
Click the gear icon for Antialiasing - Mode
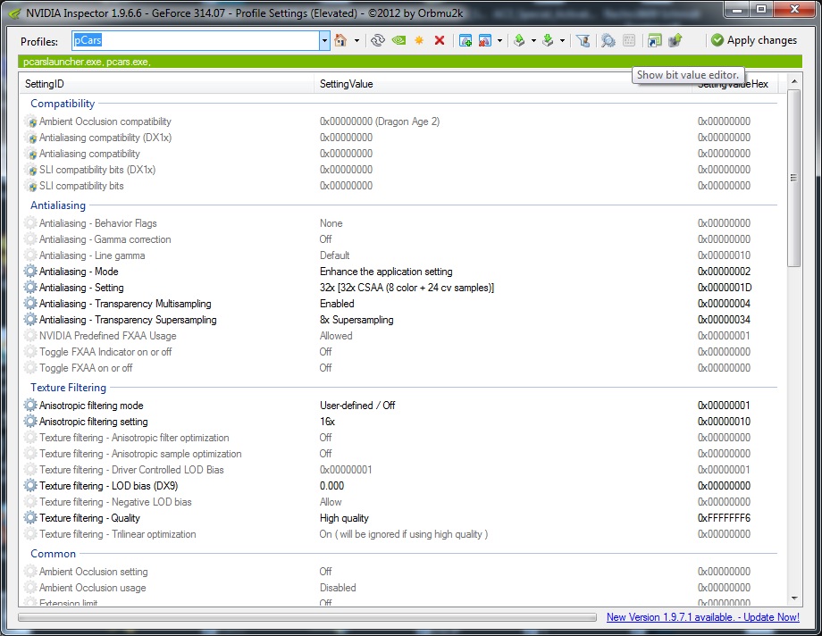pos(30,271)
